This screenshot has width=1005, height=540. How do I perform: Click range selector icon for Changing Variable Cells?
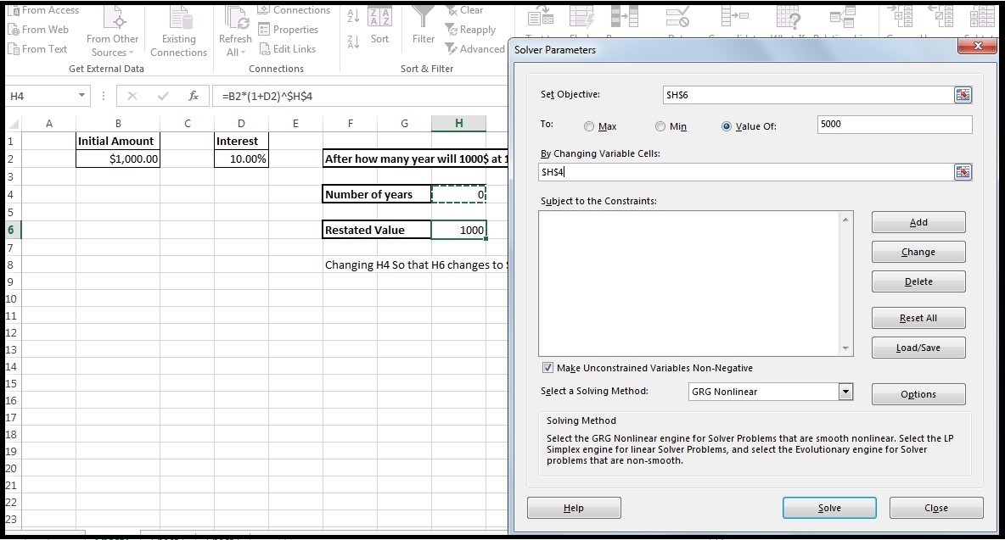pos(963,171)
